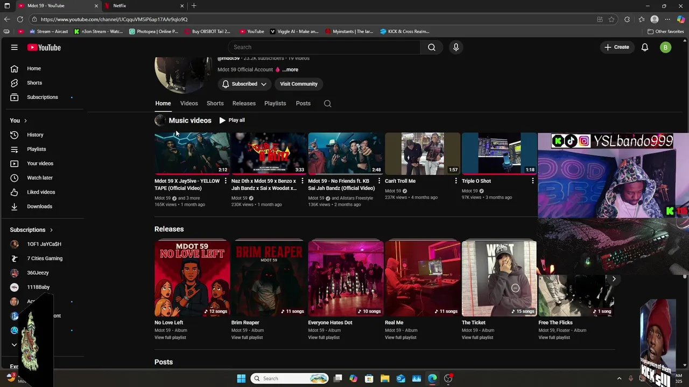The image size is (689, 387).
Task: Open Photopea bookmark in favorites bar
Action: (x=153, y=31)
